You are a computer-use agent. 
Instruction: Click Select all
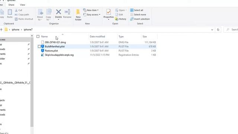[136, 10]
